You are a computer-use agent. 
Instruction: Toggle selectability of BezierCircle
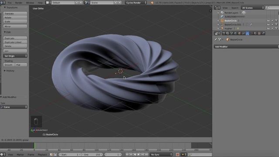(272, 20)
